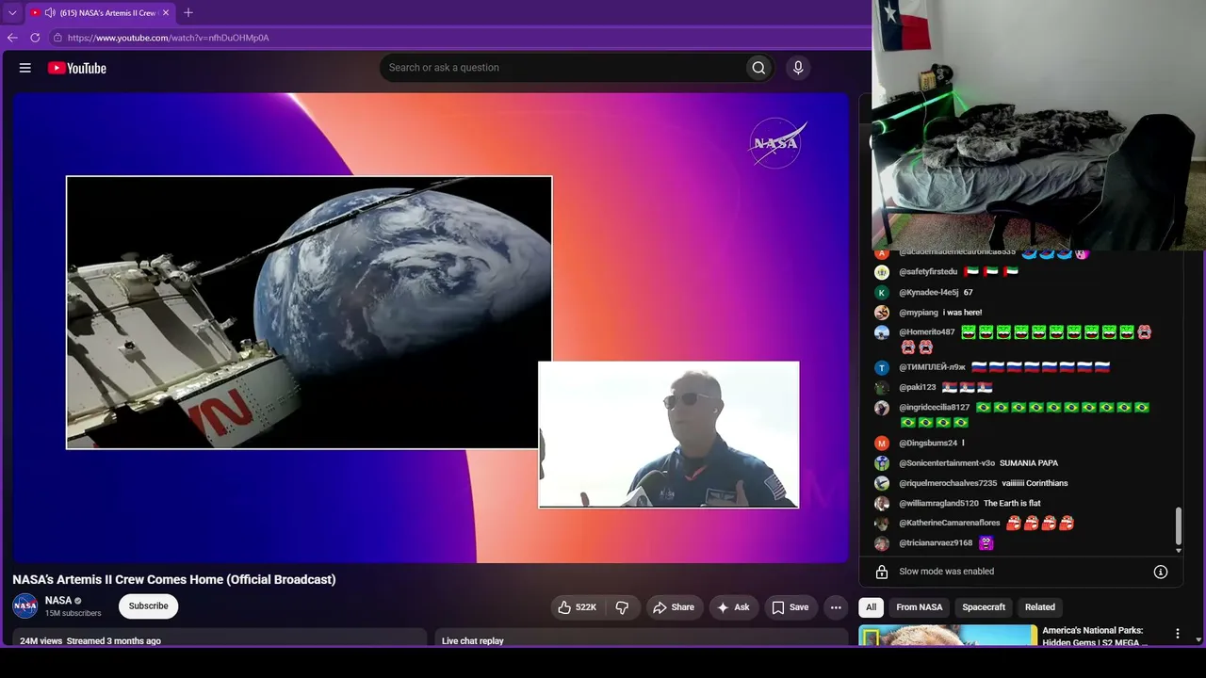This screenshot has width=1206, height=678.
Task: Click the '24M views Streamed 3 months ago' text
Action: pos(90,641)
